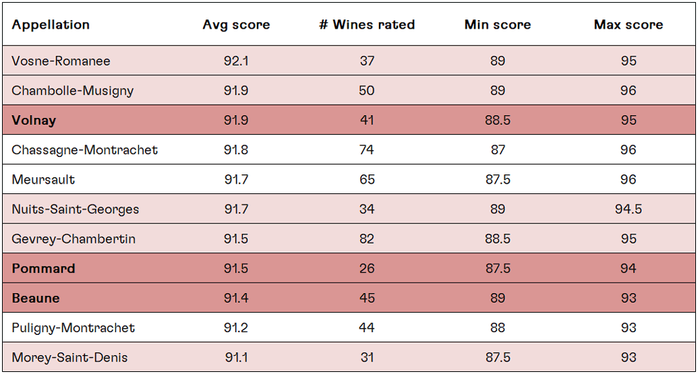
Task: Click the # Wines rated header
Action: [x=367, y=25]
